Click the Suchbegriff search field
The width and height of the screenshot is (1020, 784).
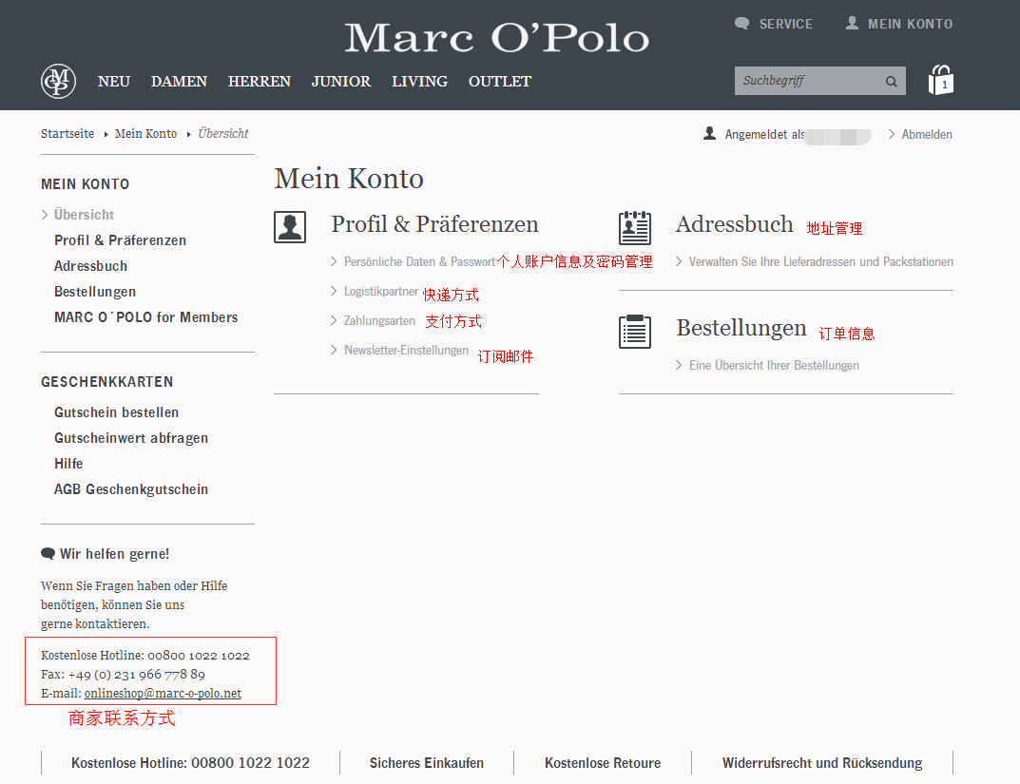806,82
